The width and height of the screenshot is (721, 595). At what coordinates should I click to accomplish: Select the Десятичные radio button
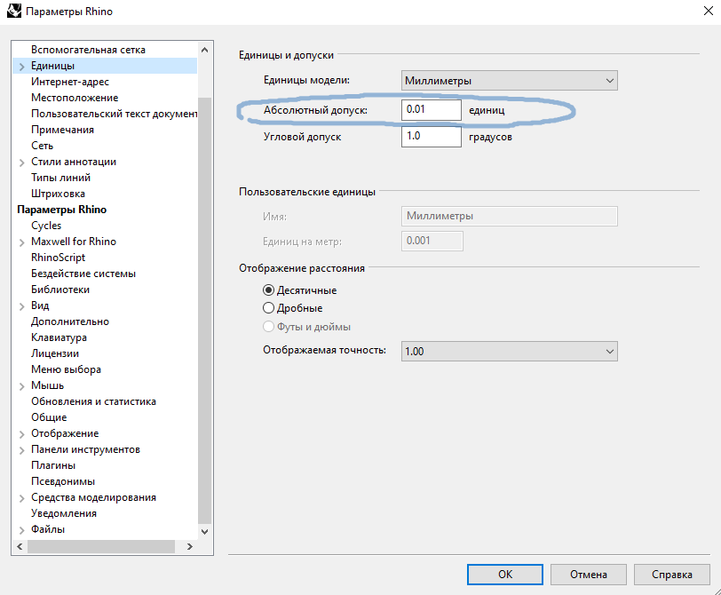pyautogui.click(x=269, y=290)
